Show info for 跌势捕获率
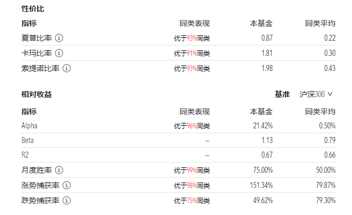Viewport: 352px width, 215px height. 67,200
